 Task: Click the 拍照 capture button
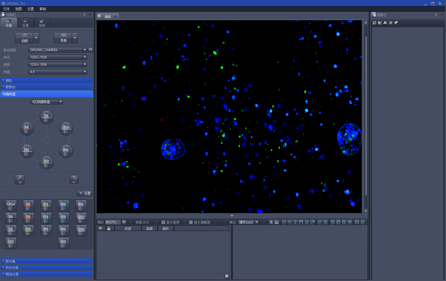click(x=24, y=38)
